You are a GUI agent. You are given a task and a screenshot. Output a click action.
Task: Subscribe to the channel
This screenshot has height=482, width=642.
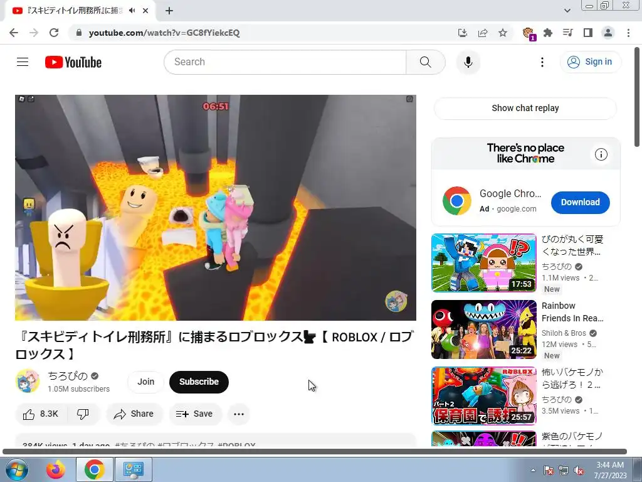199,382
